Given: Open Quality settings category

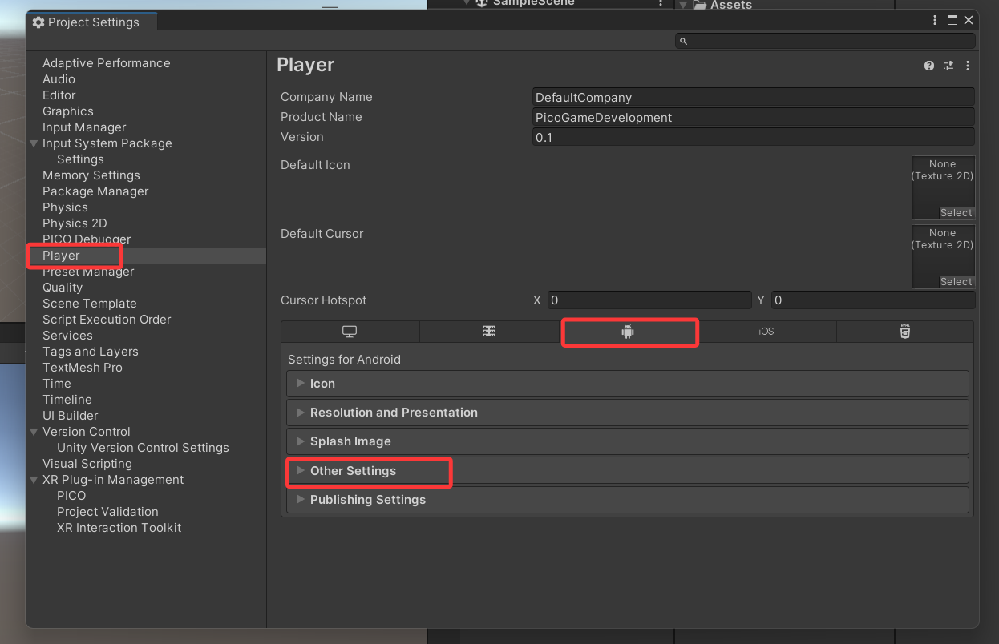Looking at the screenshot, I should tap(63, 288).
